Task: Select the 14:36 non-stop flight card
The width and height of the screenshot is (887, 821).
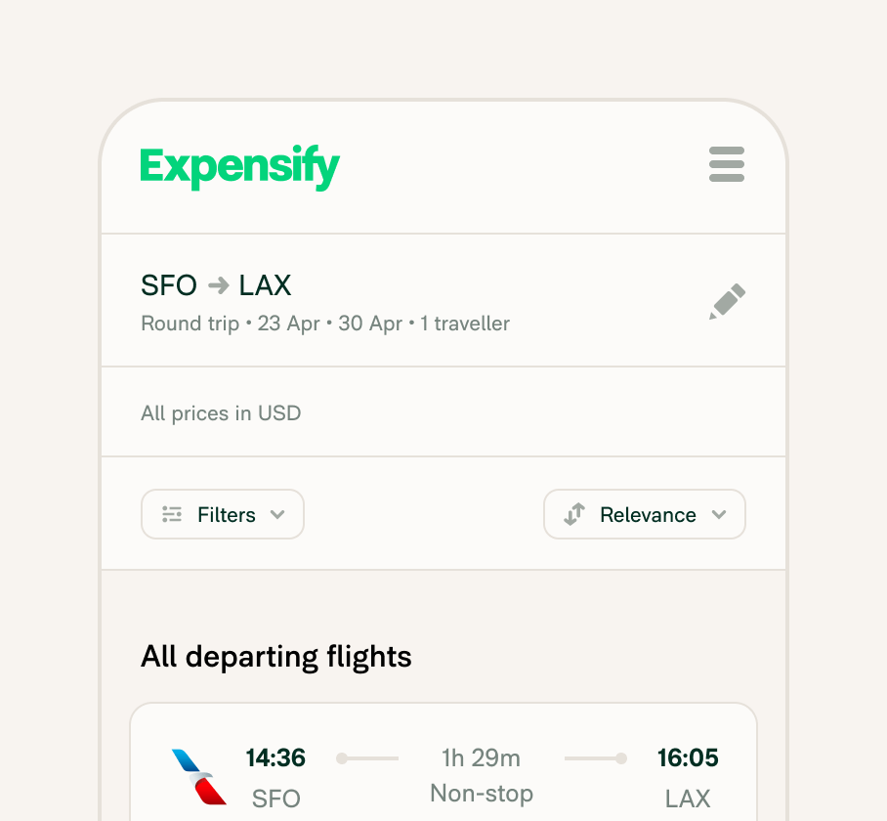Action: pos(443,772)
